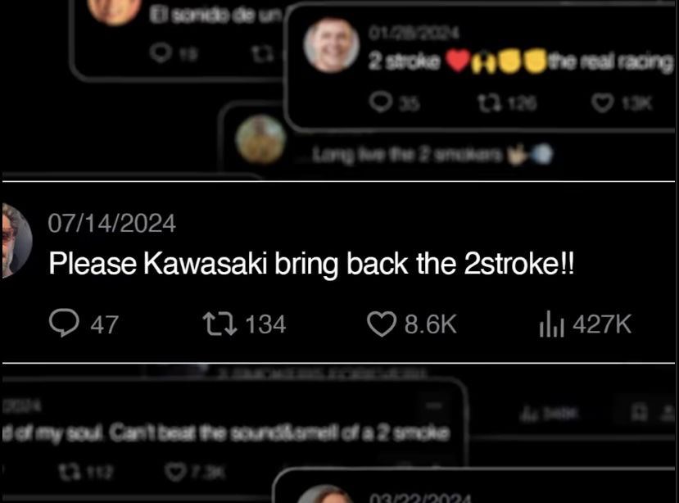
Task: Click the 07/14/2024 date link
Action: 111,224
